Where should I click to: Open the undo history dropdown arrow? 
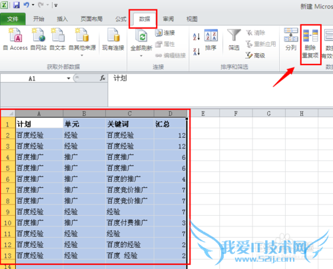33,5
